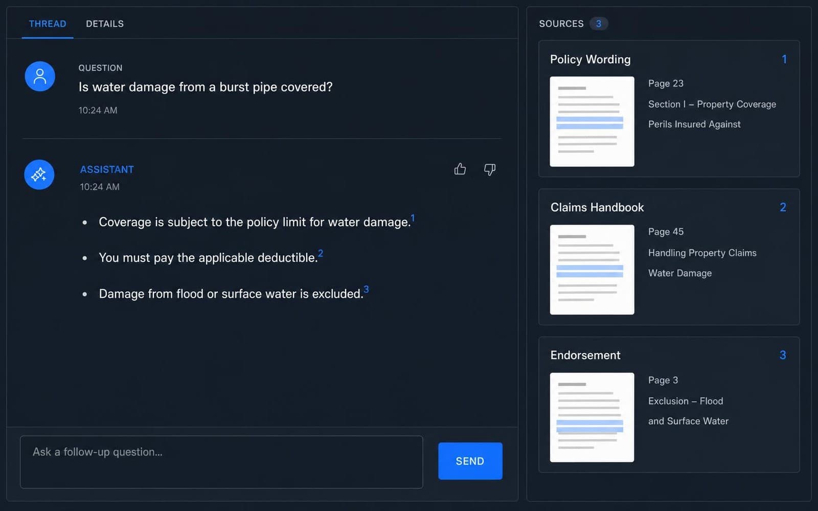Click 'Handling Property Claims' text

702,253
